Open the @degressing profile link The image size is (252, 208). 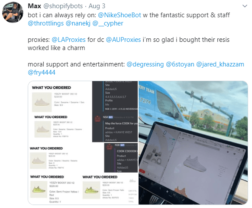(145, 64)
